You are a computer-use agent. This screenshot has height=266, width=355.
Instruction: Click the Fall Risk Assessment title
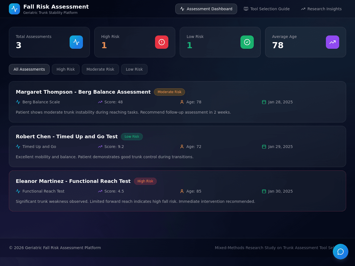(x=56, y=7)
